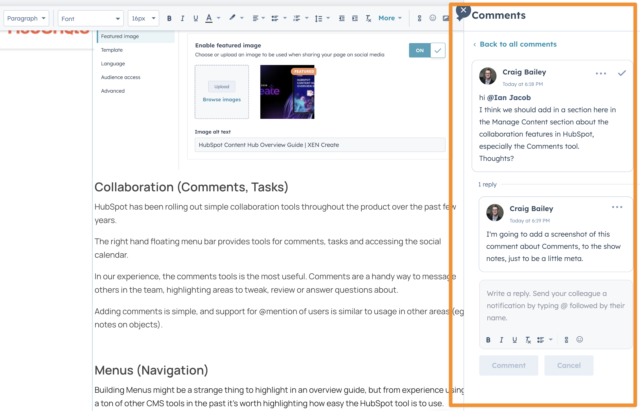Select Language in settings sidebar
Image resolution: width=640 pixels, height=411 pixels.
tap(113, 64)
